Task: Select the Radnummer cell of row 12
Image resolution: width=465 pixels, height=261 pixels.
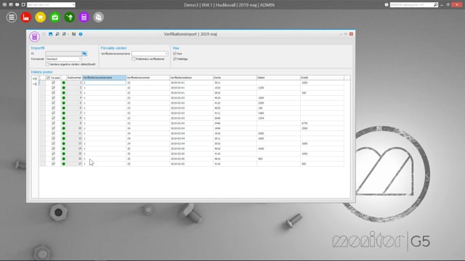Action: pyautogui.click(x=74, y=138)
